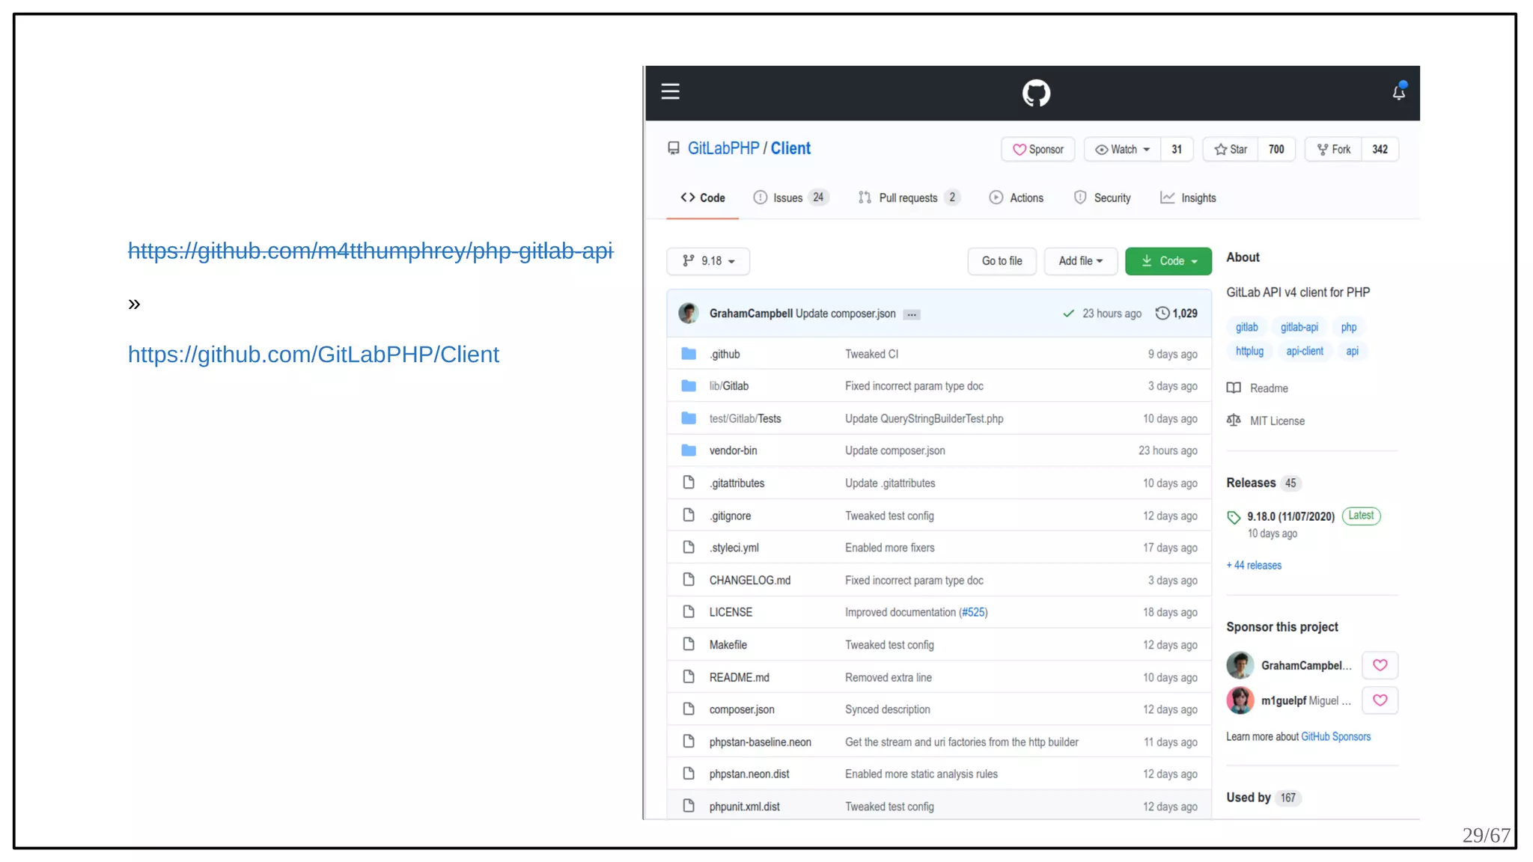This screenshot has width=1533, height=862.
Task: Open the 9.18 branch selector dropdown
Action: 708,261
